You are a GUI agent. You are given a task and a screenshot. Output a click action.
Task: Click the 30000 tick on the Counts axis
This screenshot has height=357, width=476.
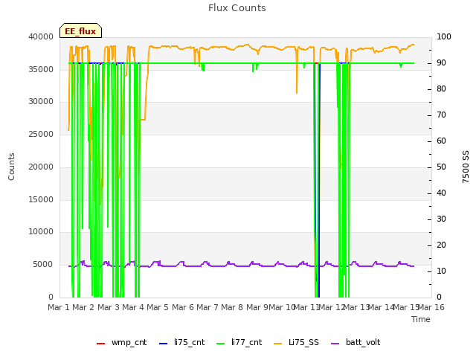[x=41, y=102]
